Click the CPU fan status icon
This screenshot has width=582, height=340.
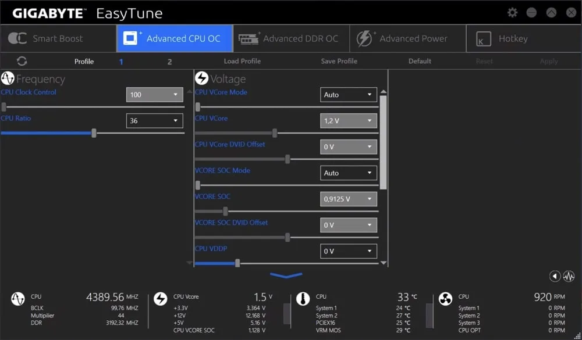445,299
